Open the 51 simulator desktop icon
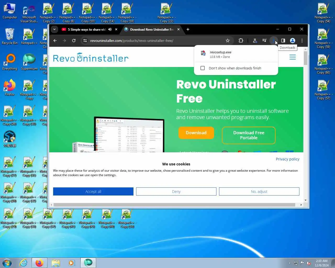335x268 pixels. tap(10, 139)
